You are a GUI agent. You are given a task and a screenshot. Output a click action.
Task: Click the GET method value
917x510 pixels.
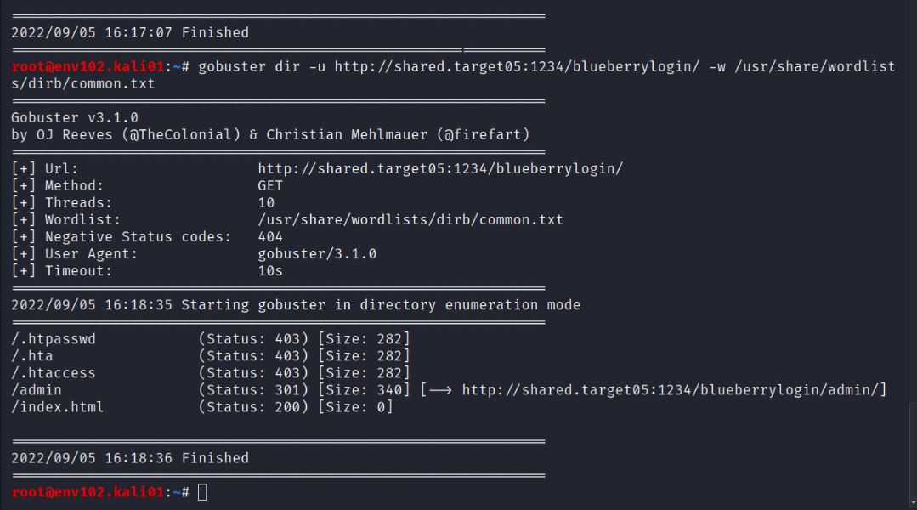(270, 185)
